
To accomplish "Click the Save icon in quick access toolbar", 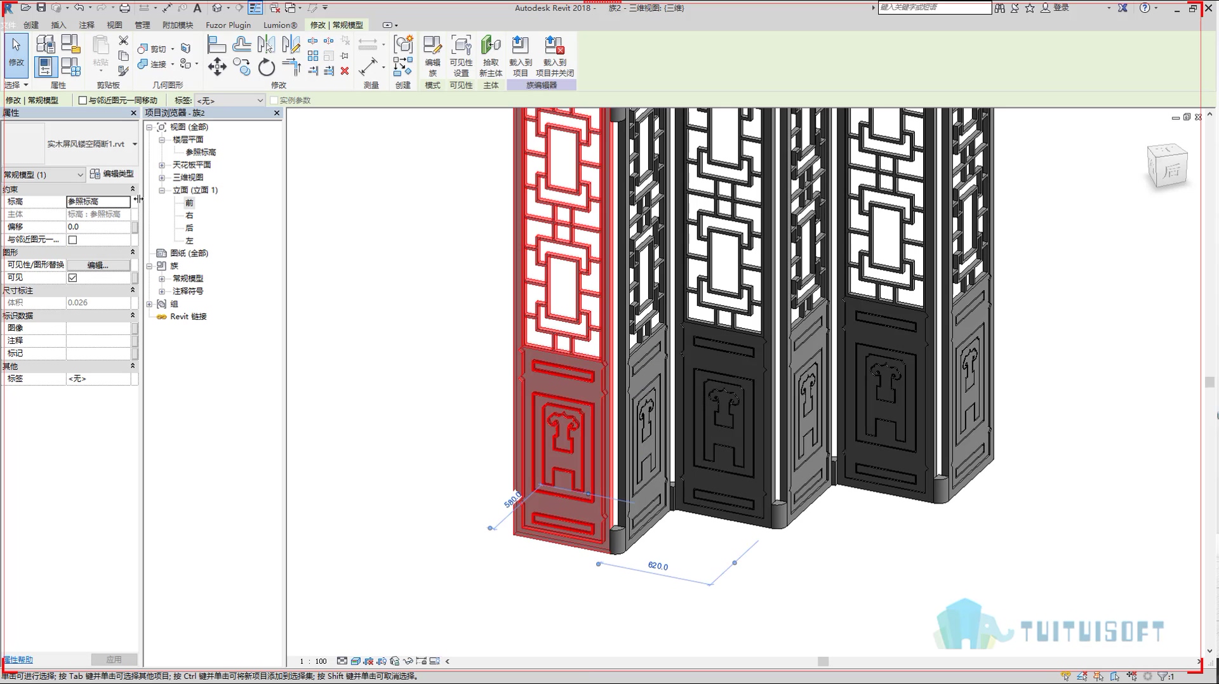I will 41,8.
